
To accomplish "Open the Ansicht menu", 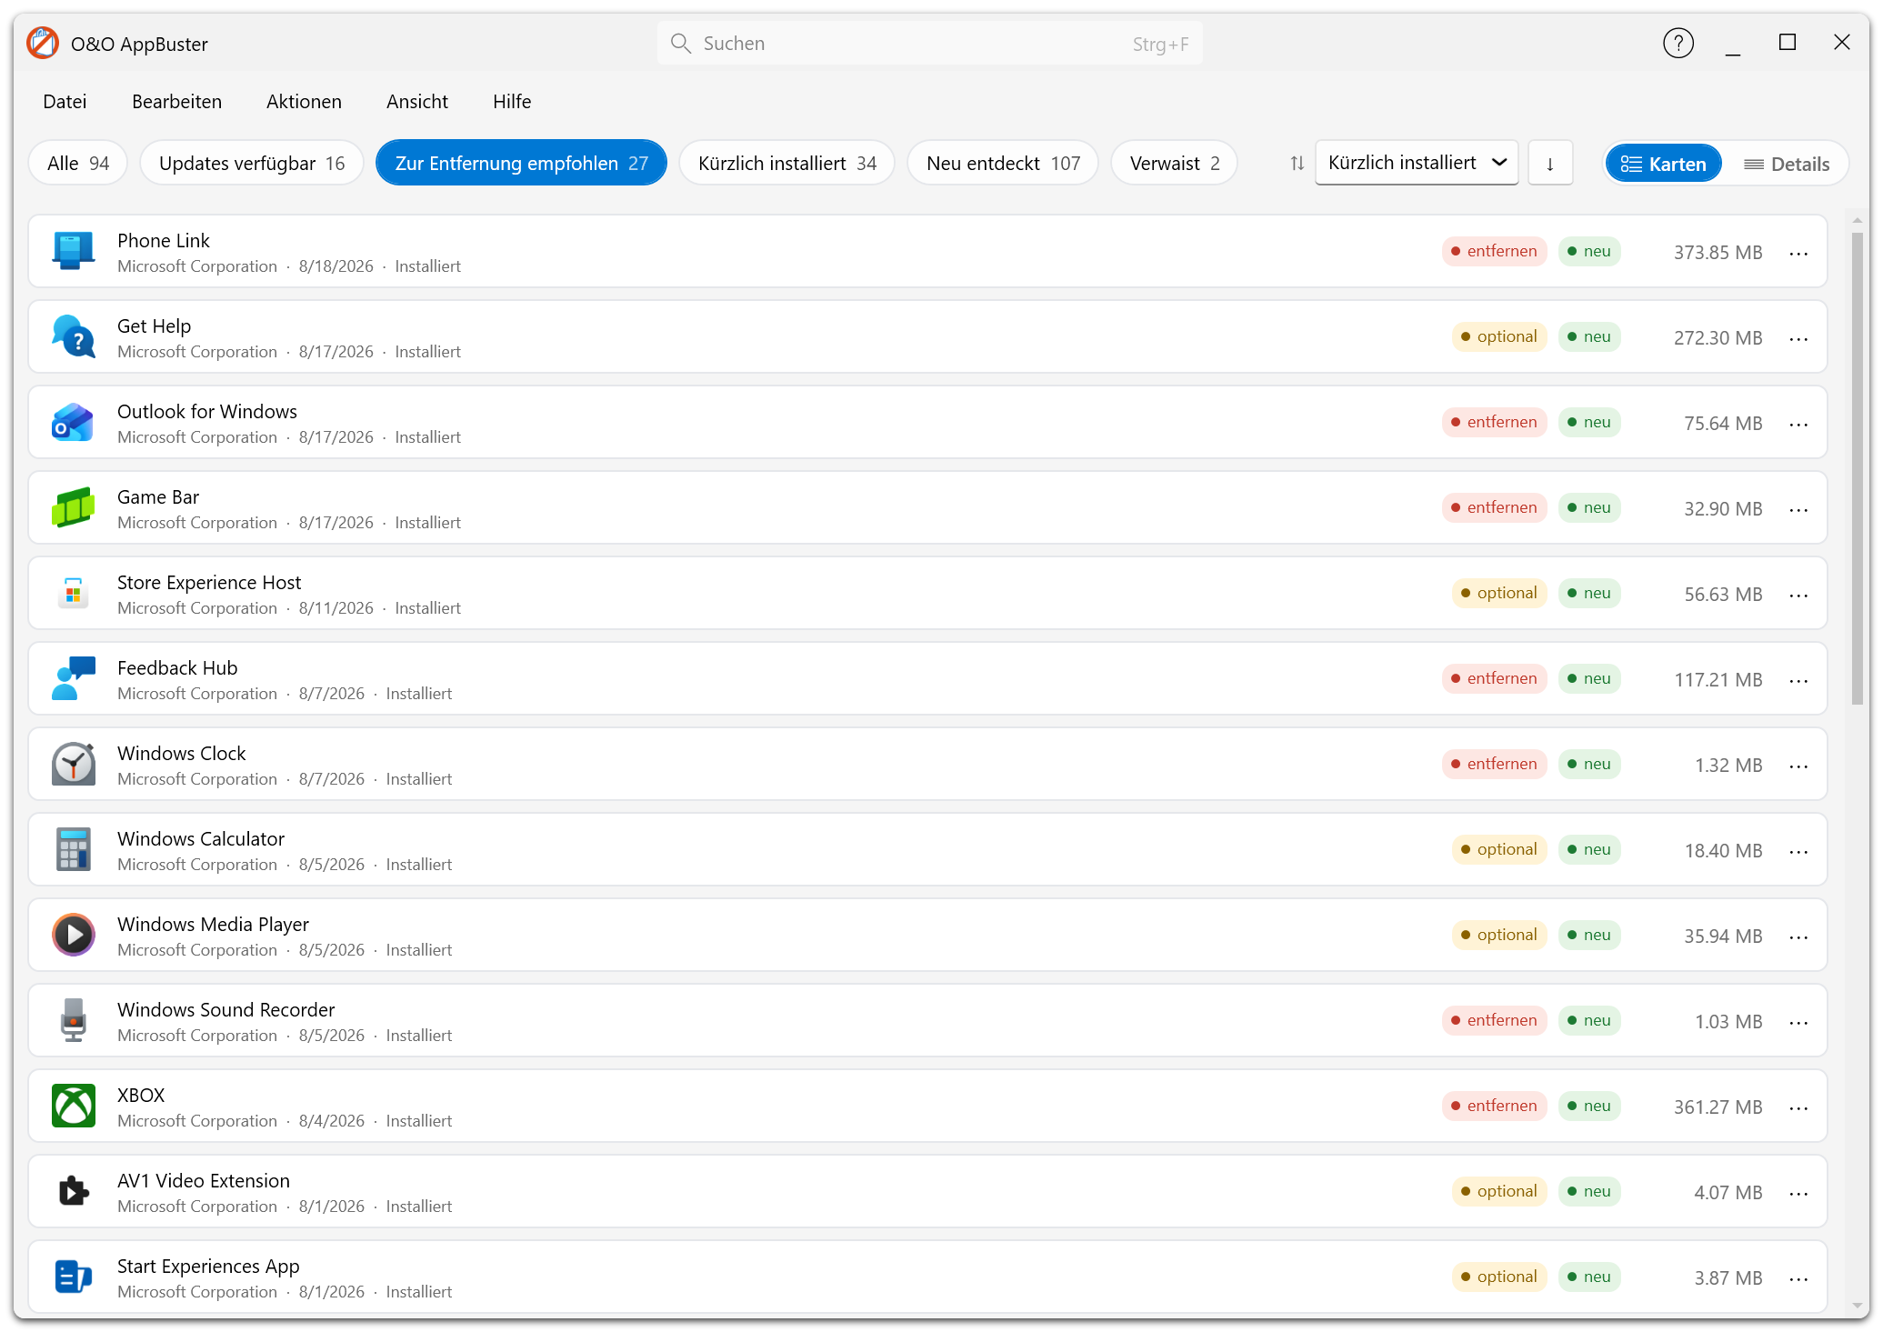I will point(417,102).
